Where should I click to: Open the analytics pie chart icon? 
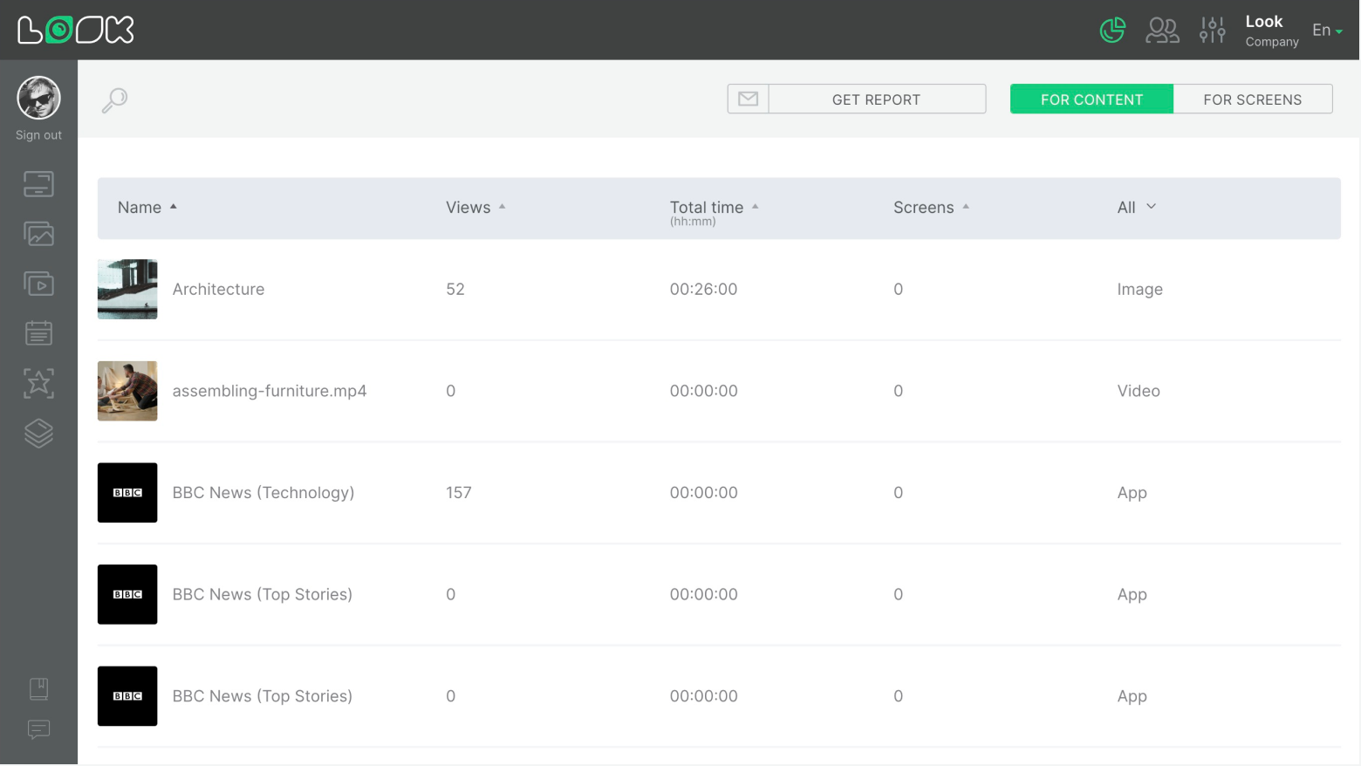point(1112,31)
